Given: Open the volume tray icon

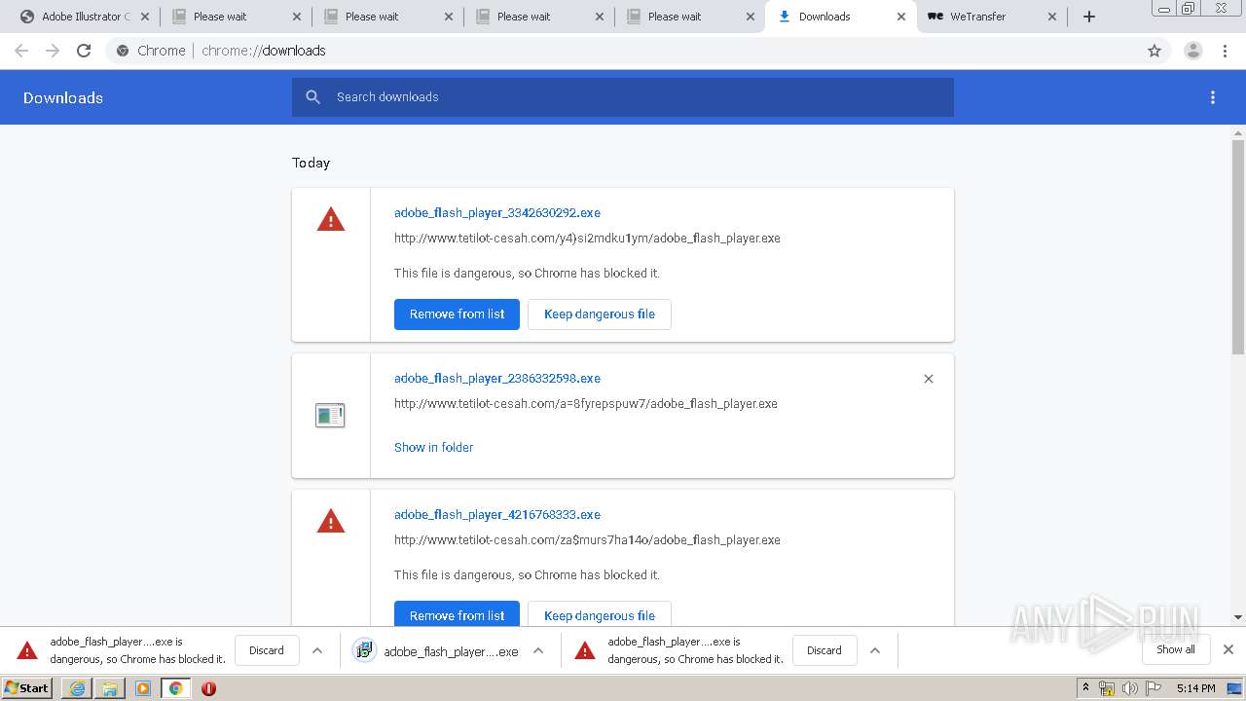Looking at the screenshot, I should [x=1130, y=688].
